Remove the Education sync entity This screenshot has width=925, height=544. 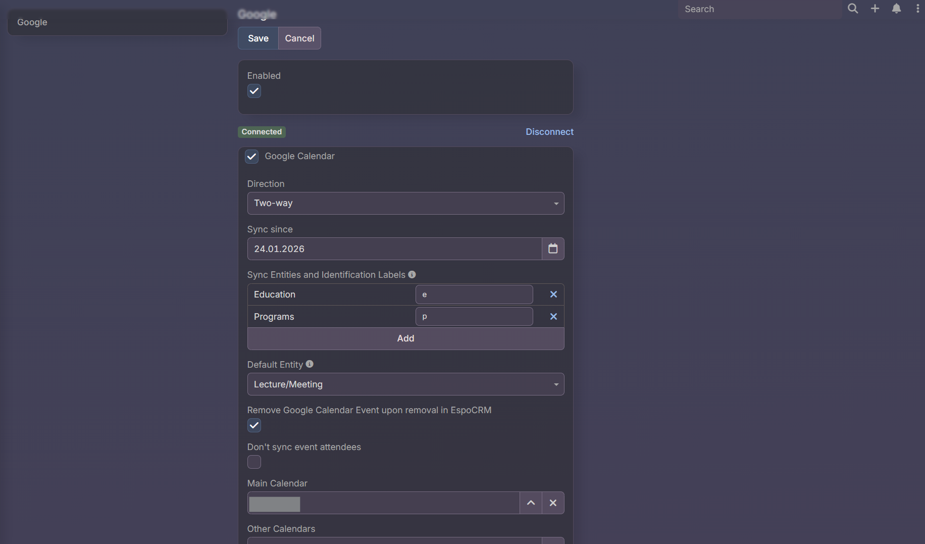tap(553, 294)
